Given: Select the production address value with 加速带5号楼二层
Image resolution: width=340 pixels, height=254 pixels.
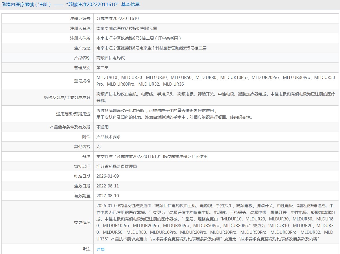Looking at the screenshot, I should [151, 48].
